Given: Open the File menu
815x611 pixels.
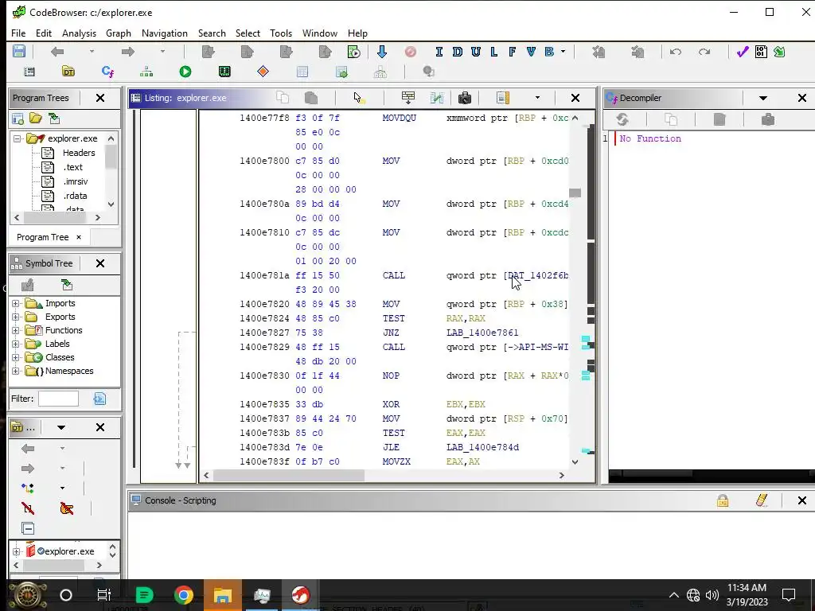Looking at the screenshot, I should (x=18, y=33).
